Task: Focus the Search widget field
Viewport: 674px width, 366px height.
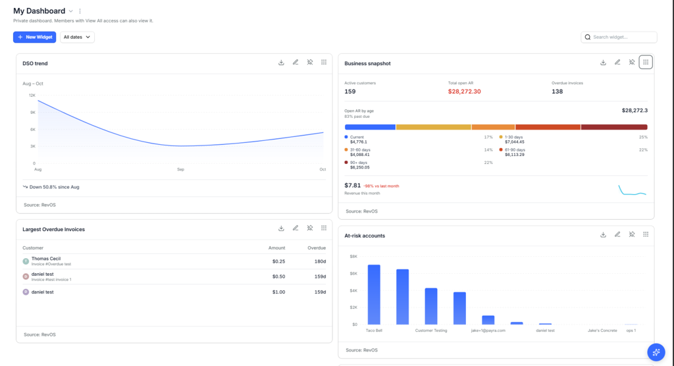Action: pos(619,38)
